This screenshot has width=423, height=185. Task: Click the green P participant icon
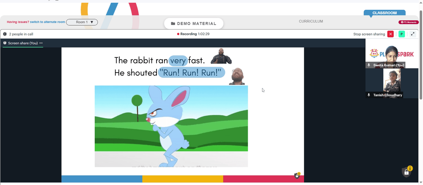402,34
